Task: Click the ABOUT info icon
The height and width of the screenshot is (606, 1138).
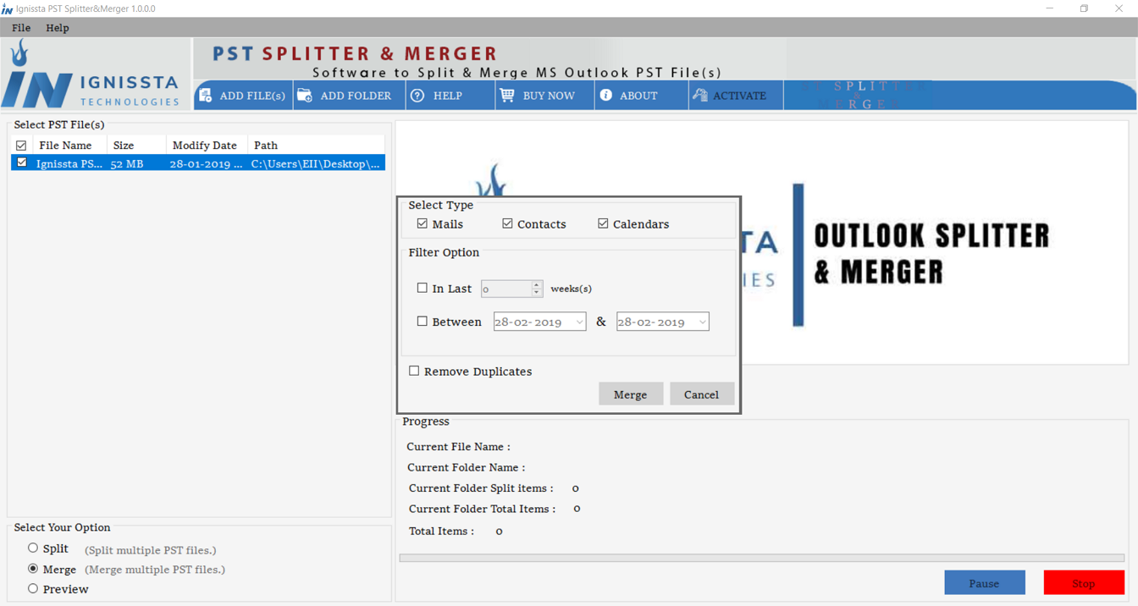Action: (x=606, y=95)
